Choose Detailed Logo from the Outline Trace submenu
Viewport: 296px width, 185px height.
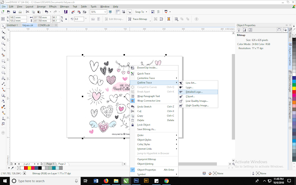(x=194, y=92)
